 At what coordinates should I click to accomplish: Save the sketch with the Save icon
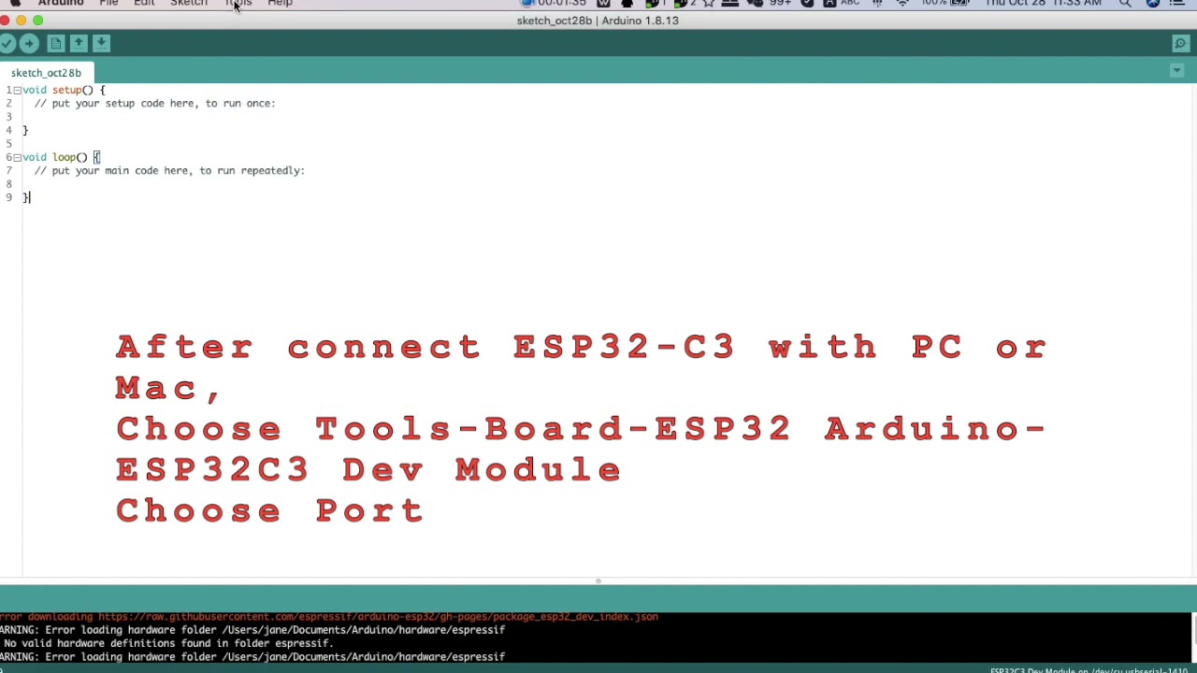[101, 43]
